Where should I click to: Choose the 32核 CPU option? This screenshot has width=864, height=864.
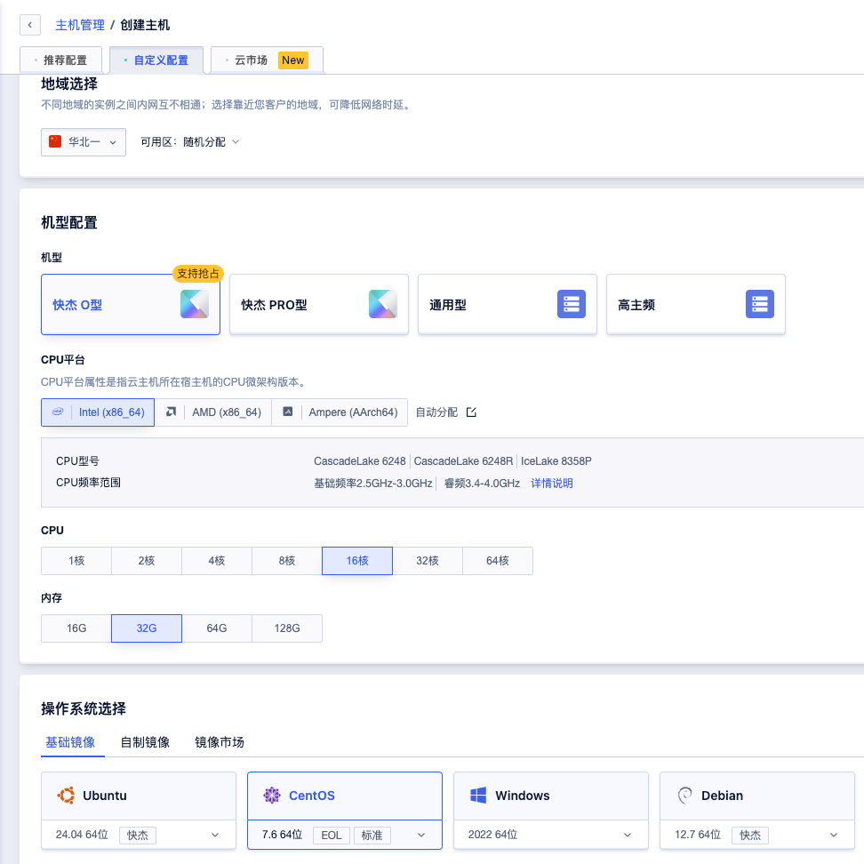(428, 561)
